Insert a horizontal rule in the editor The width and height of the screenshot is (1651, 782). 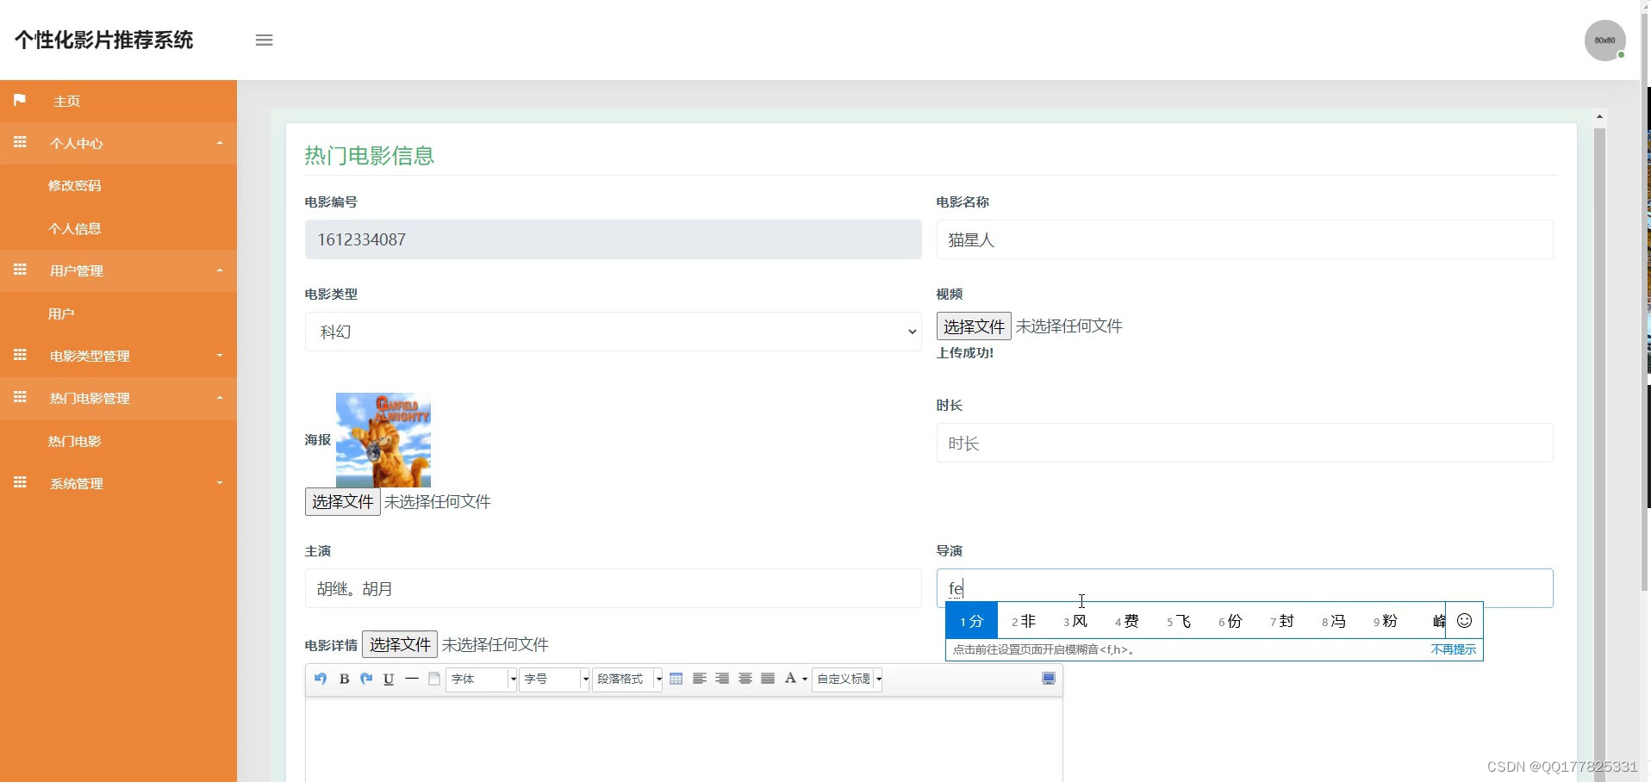pos(412,679)
